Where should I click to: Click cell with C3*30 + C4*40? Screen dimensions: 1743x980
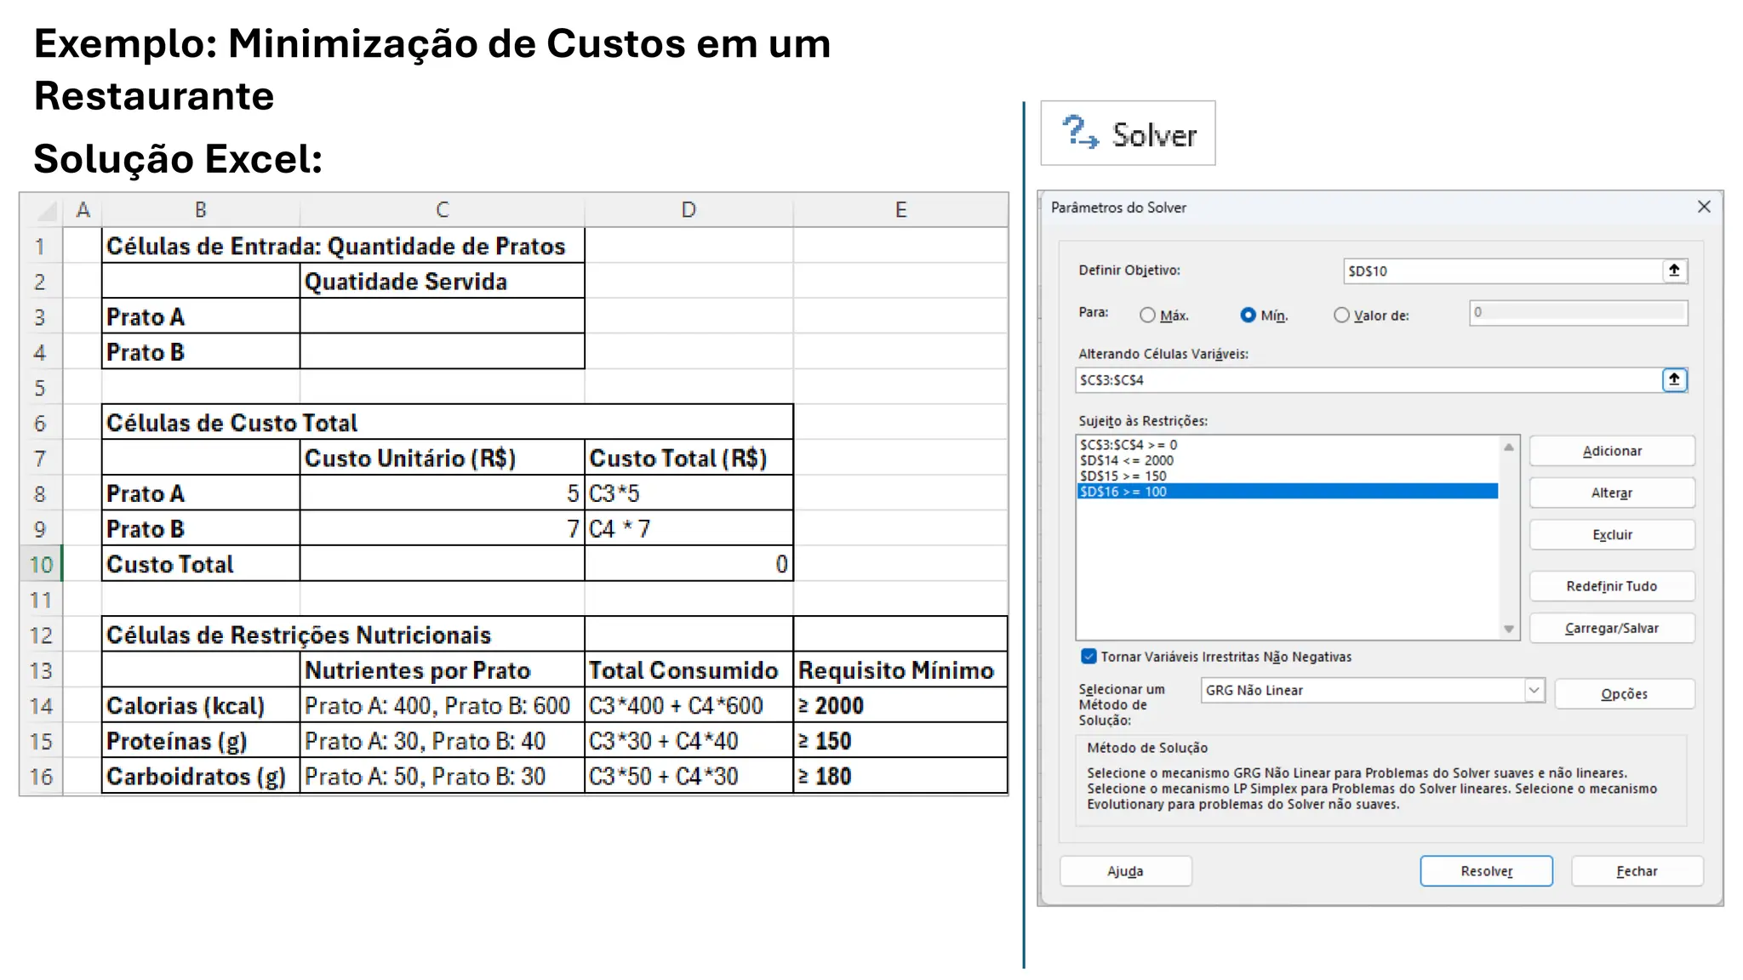(689, 741)
